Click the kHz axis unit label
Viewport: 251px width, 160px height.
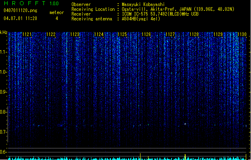(x=4, y=32)
